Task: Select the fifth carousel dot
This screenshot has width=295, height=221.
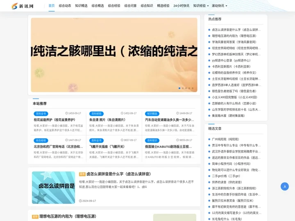Action: (x=193, y=88)
